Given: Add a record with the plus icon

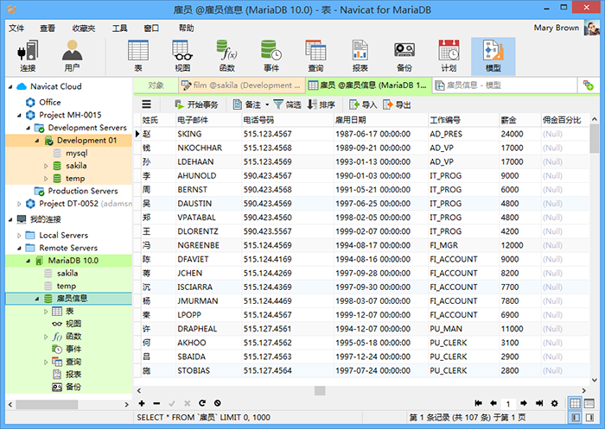Looking at the screenshot, I should coord(142,403).
